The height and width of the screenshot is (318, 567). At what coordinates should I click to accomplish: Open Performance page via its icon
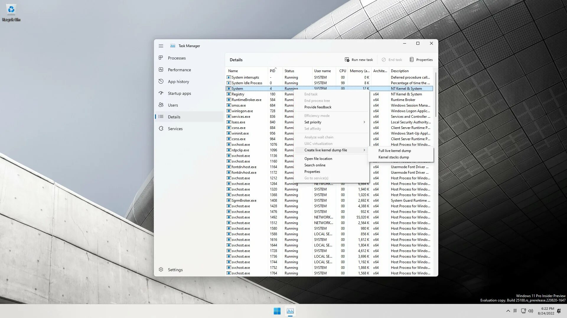(161, 70)
